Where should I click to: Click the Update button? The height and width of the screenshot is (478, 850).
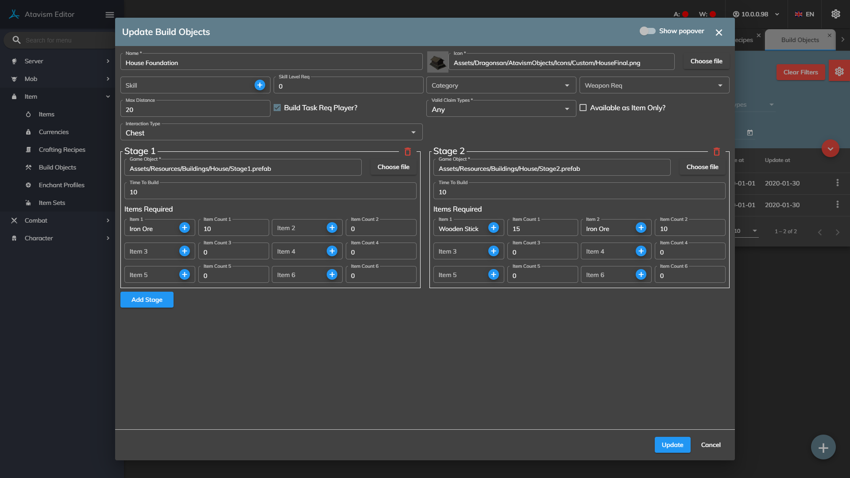coord(672,445)
